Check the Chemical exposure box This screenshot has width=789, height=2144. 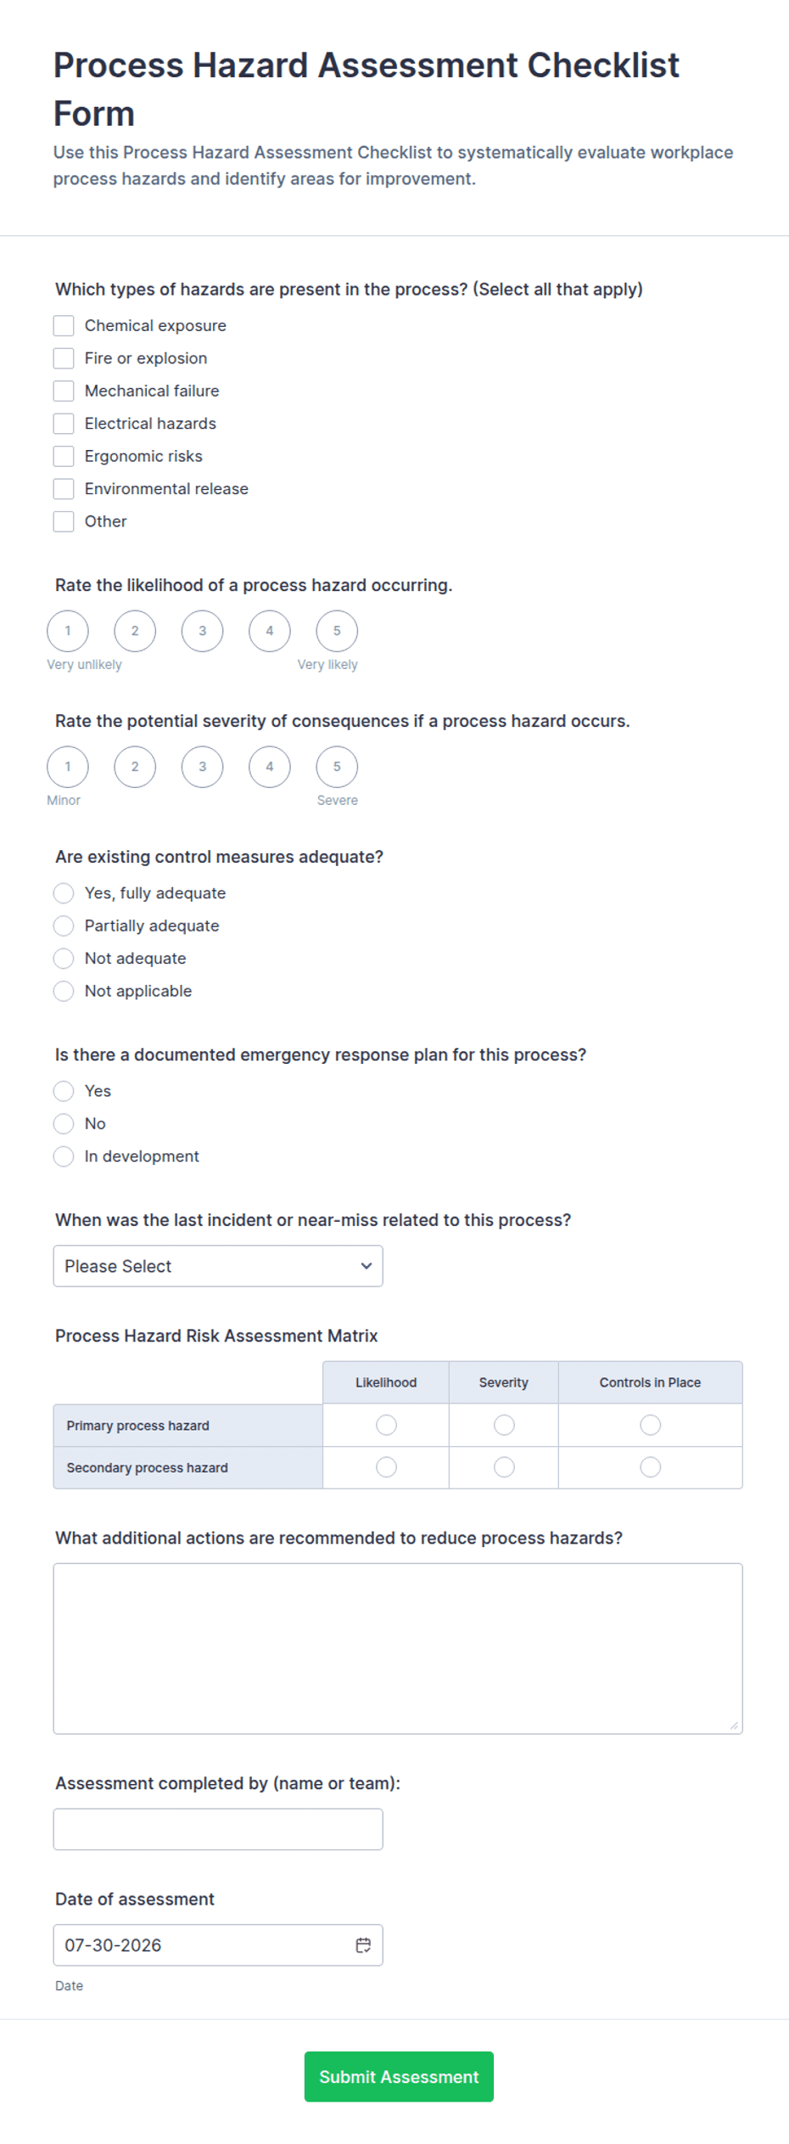(x=64, y=325)
